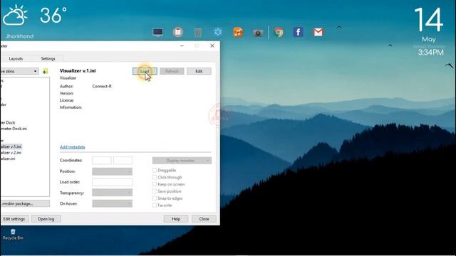Launch the camera dock icon

click(x=258, y=33)
